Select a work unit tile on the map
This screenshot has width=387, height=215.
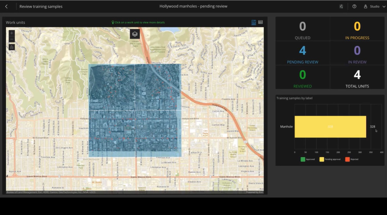111,87
